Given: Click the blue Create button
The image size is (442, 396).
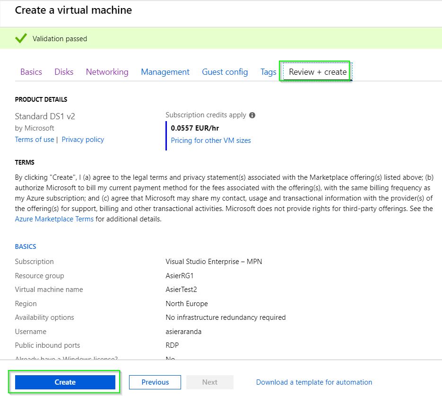Looking at the screenshot, I should pyautogui.click(x=65, y=382).
